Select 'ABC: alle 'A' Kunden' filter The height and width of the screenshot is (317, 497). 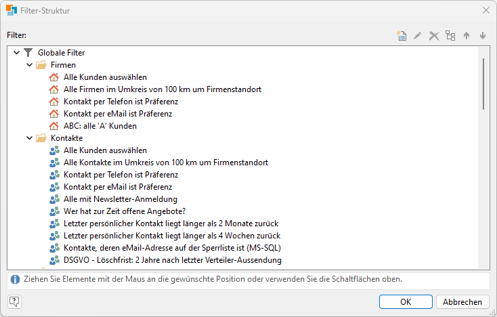[100, 126]
